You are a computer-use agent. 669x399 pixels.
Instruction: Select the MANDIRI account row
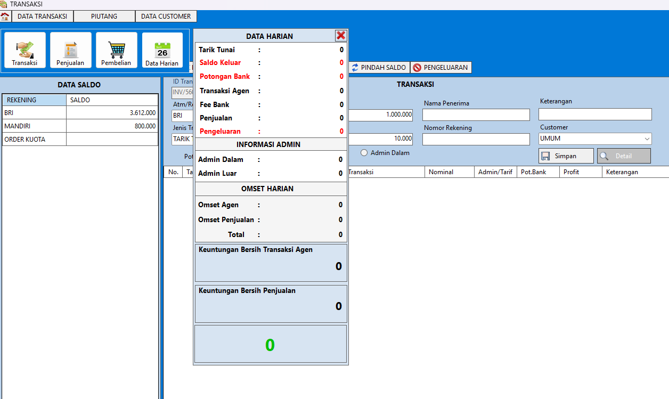click(80, 126)
